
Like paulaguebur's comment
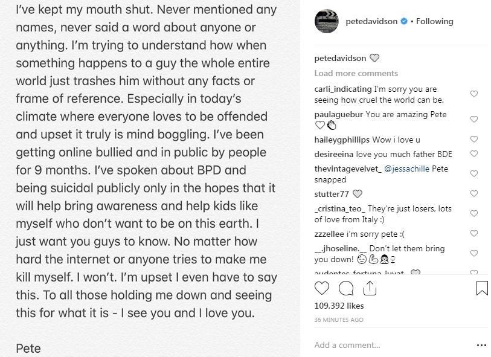[474, 120]
